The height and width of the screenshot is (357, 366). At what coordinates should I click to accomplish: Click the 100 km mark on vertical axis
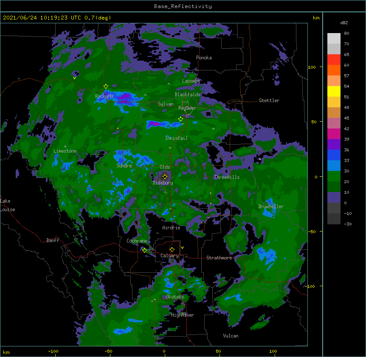312,67
